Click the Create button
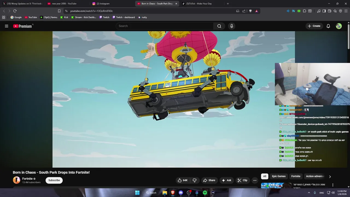The height and width of the screenshot is (197, 350). (314, 26)
